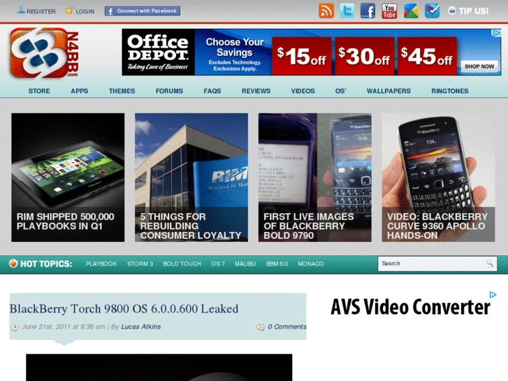Click author Lucas Atkins link
The height and width of the screenshot is (381, 508).
pyautogui.click(x=141, y=327)
